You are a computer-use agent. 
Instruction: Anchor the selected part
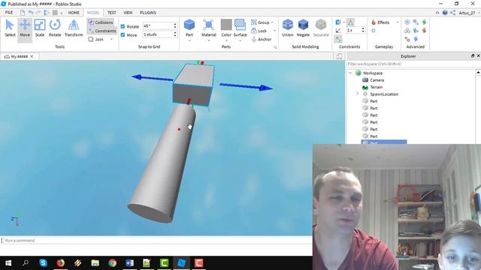tap(262, 39)
